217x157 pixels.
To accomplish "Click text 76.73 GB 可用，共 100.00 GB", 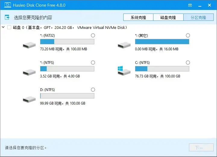I will point(158,76).
